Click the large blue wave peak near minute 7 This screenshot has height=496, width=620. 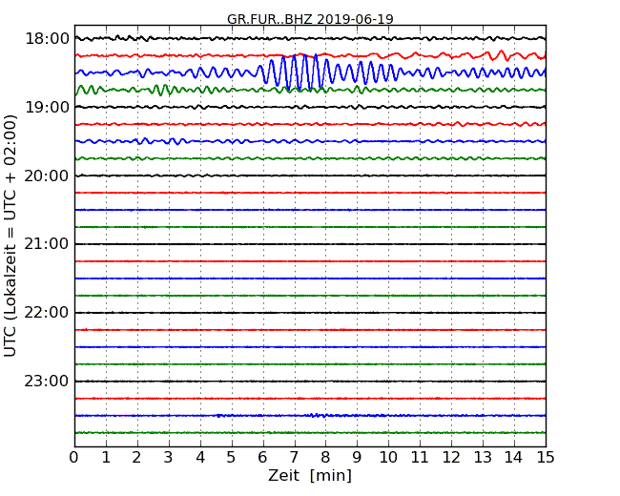point(294,72)
